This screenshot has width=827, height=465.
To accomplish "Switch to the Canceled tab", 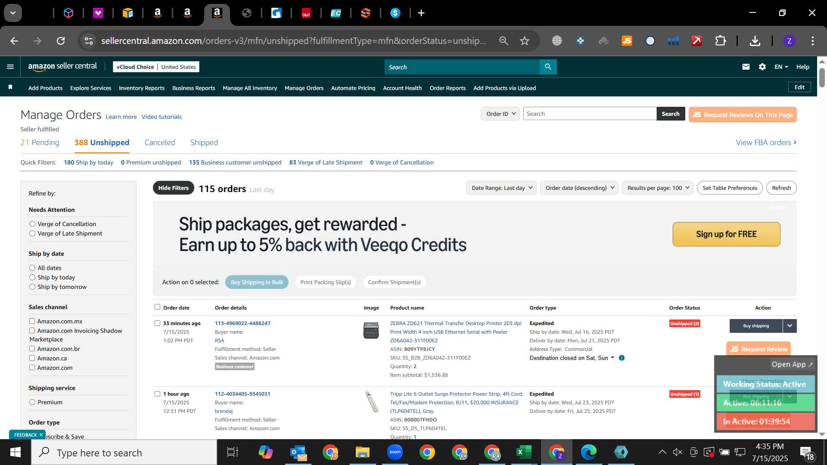I will click(x=160, y=143).
